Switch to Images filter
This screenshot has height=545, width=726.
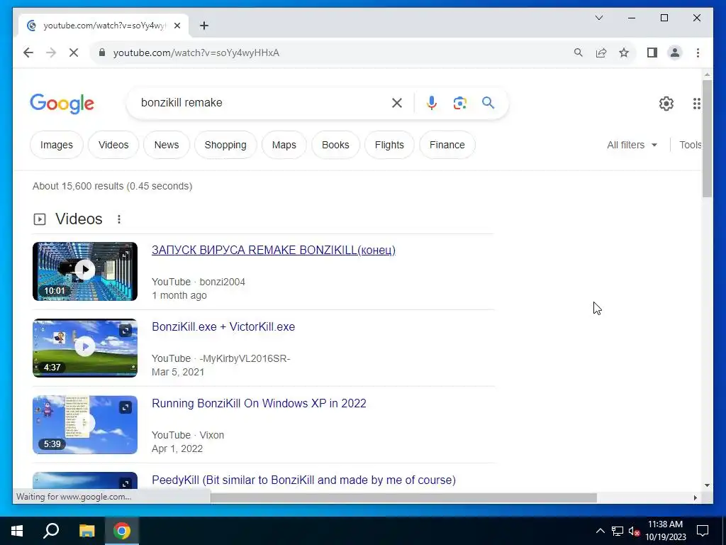57,145
